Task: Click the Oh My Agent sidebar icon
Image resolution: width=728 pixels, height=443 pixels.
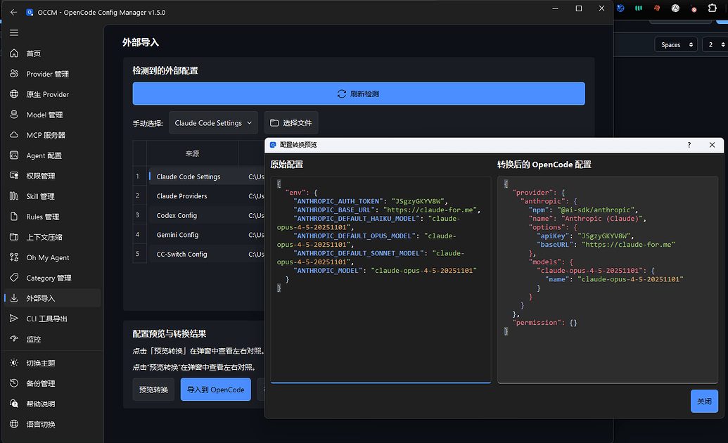Action: click(x=14, y=258)
